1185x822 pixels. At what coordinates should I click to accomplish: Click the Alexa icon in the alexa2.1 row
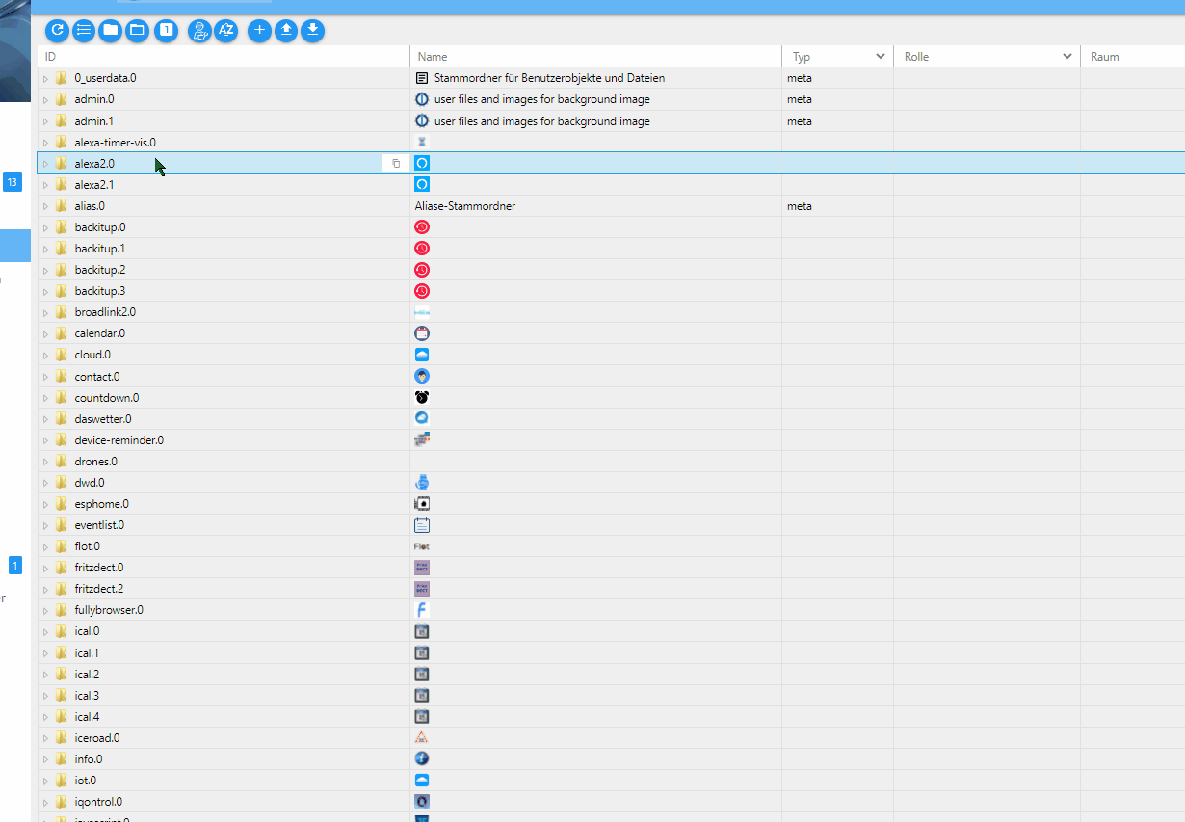421,185
